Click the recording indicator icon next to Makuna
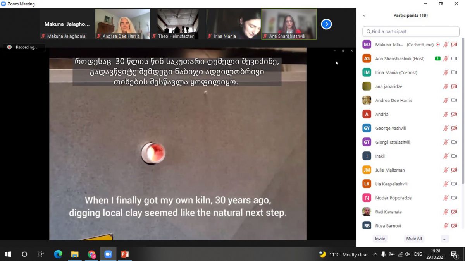The height and width of the screenshot is (261, 465). (x=438, y=45)
